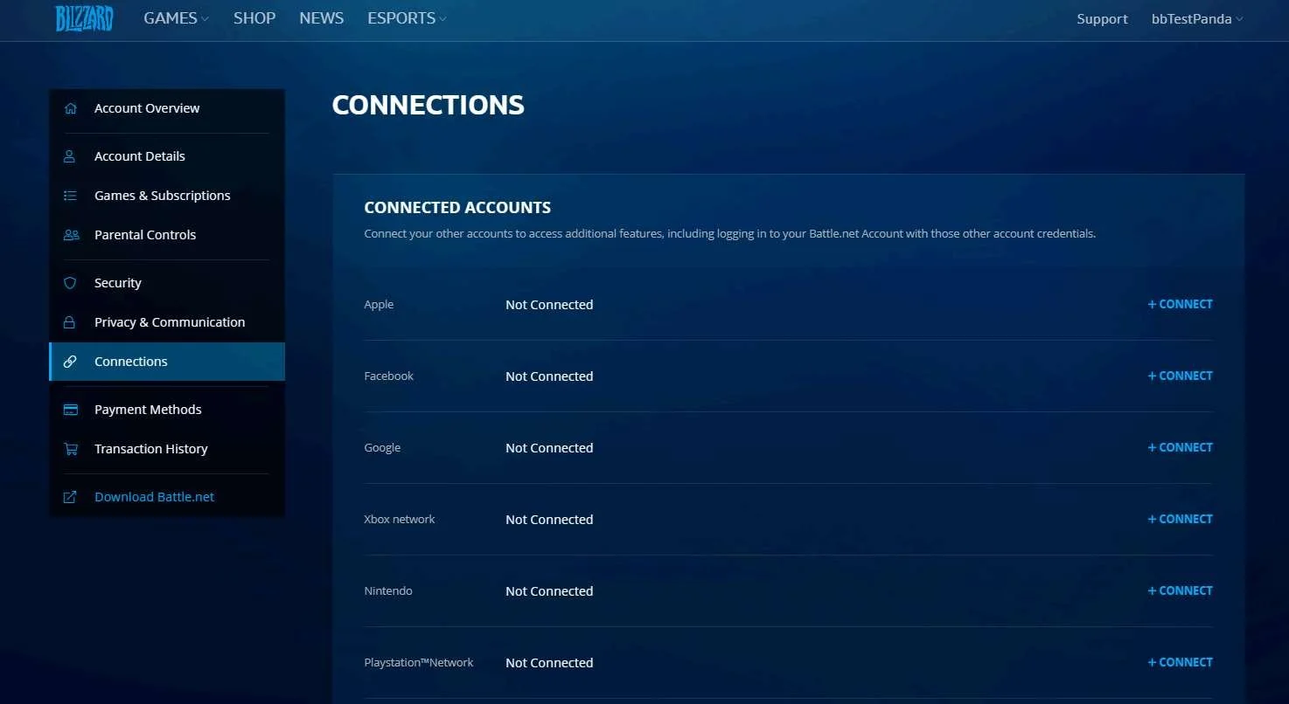Viewport: 1289px width, 704px height.
Task: Click Not Connected status in Facebook row
Action: pos(549,376)
